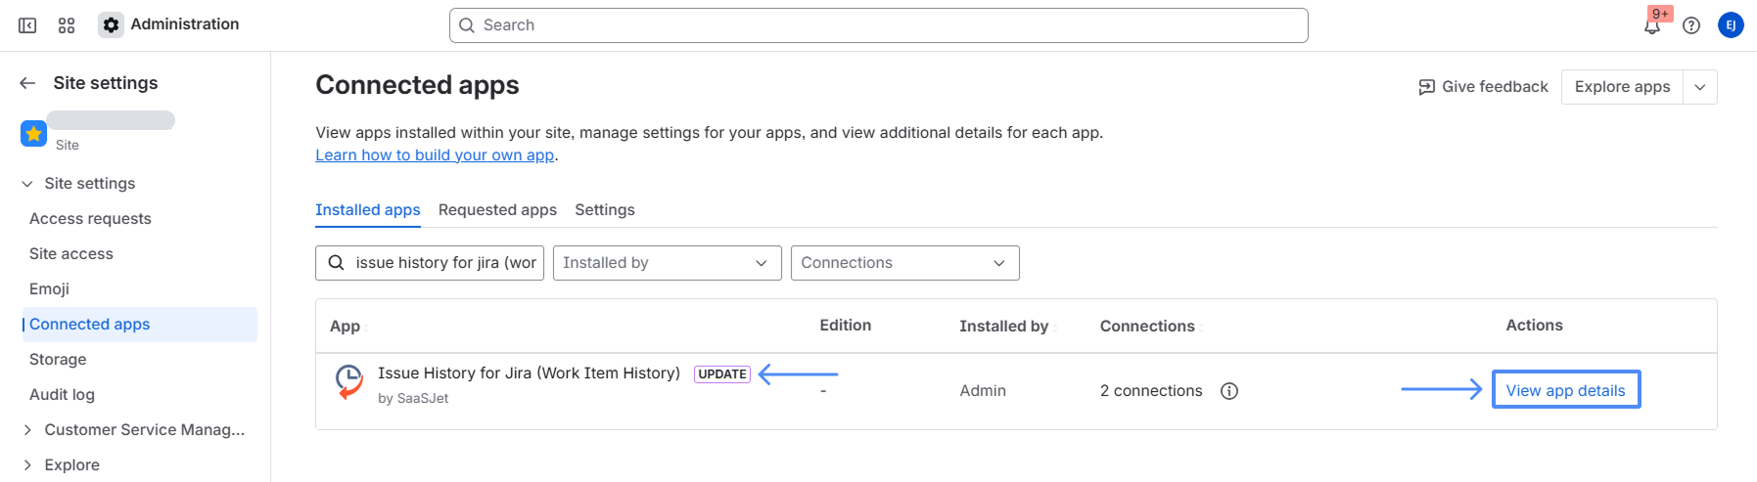Click the Actions column header

[1534, 326]
